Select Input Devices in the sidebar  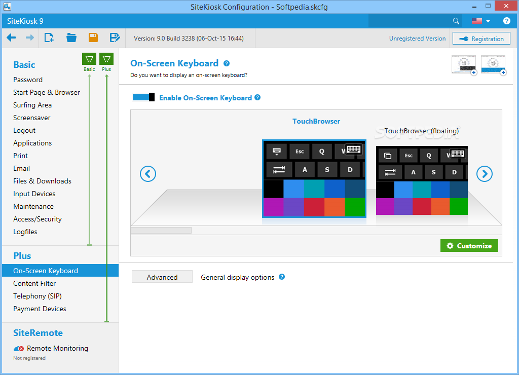(x=34, y=194)
